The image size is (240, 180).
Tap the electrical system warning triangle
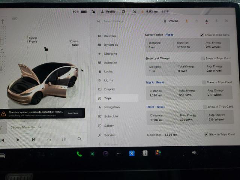coord(3,114)
